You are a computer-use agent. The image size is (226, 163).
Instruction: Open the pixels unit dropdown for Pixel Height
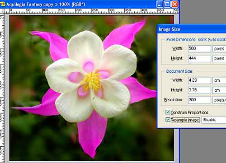(x=219, y=59)
